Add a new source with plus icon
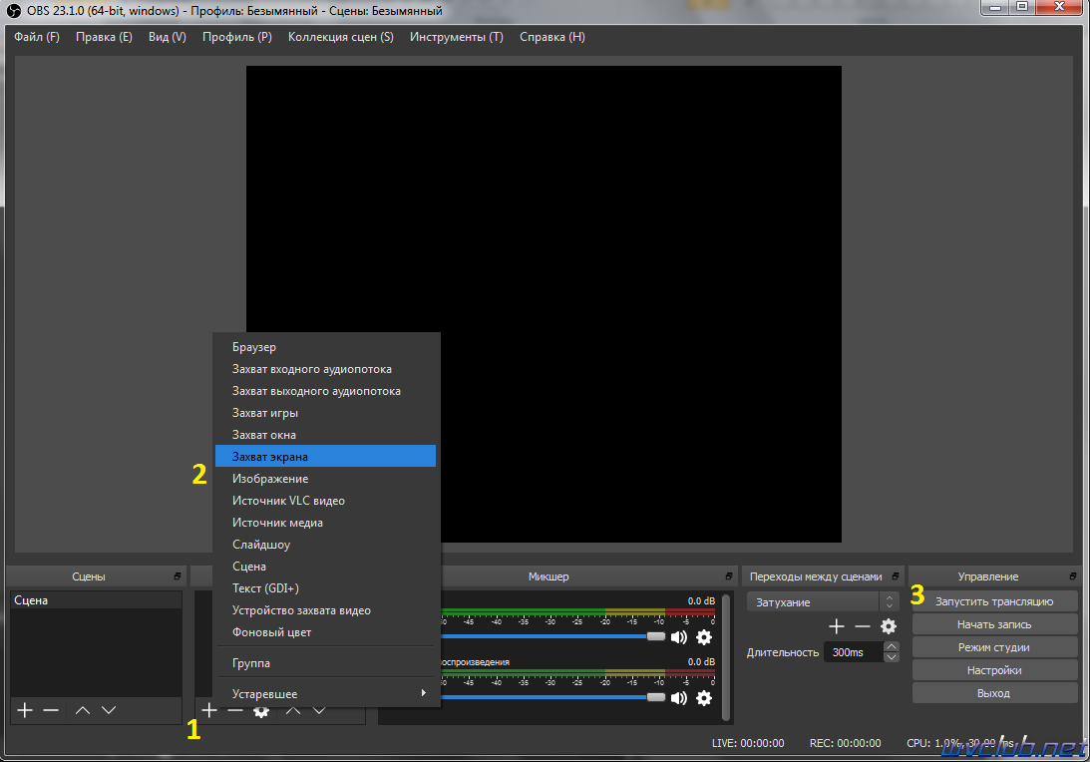Screen dimensions: 1090x762 [209, 710]
